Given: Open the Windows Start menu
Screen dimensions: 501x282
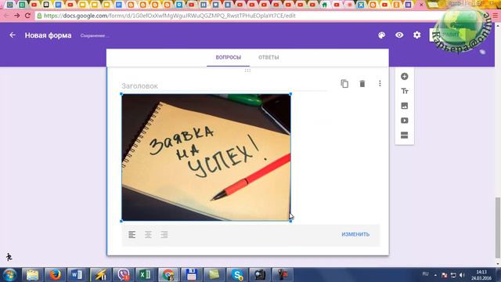Looking at the screenshot, I should [9, 275].
